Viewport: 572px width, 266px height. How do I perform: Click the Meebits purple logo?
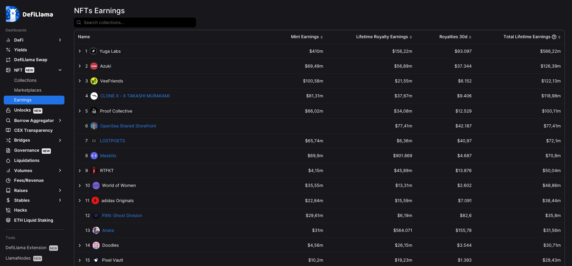click(94, 156)
